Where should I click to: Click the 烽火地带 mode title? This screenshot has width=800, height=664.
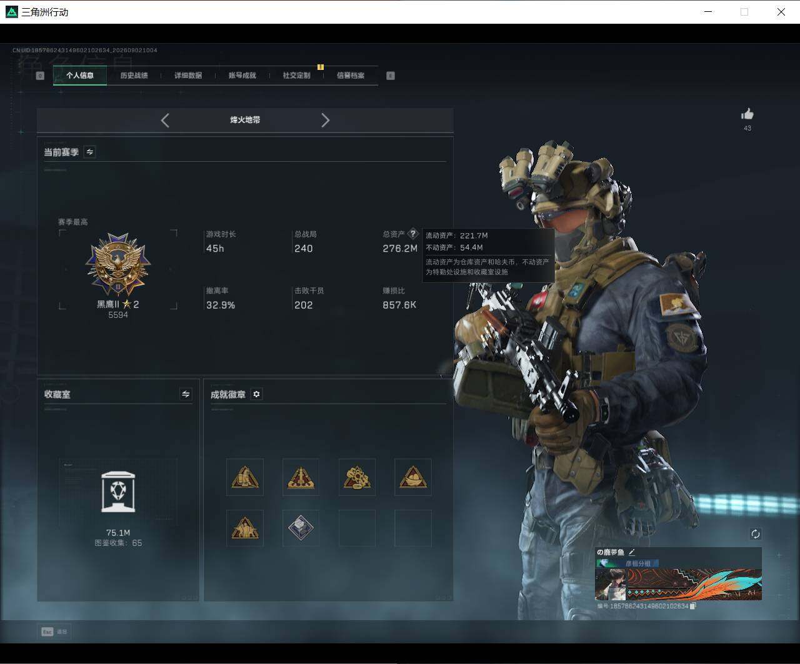point(245,120)
